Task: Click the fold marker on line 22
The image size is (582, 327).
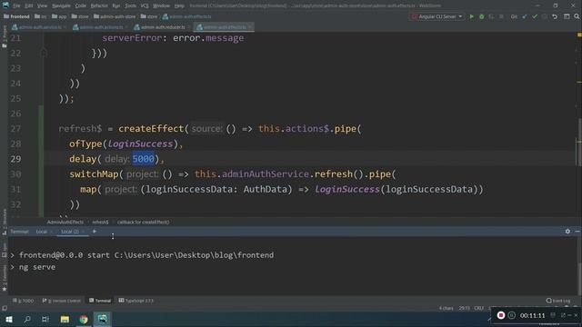Action: 44,53
